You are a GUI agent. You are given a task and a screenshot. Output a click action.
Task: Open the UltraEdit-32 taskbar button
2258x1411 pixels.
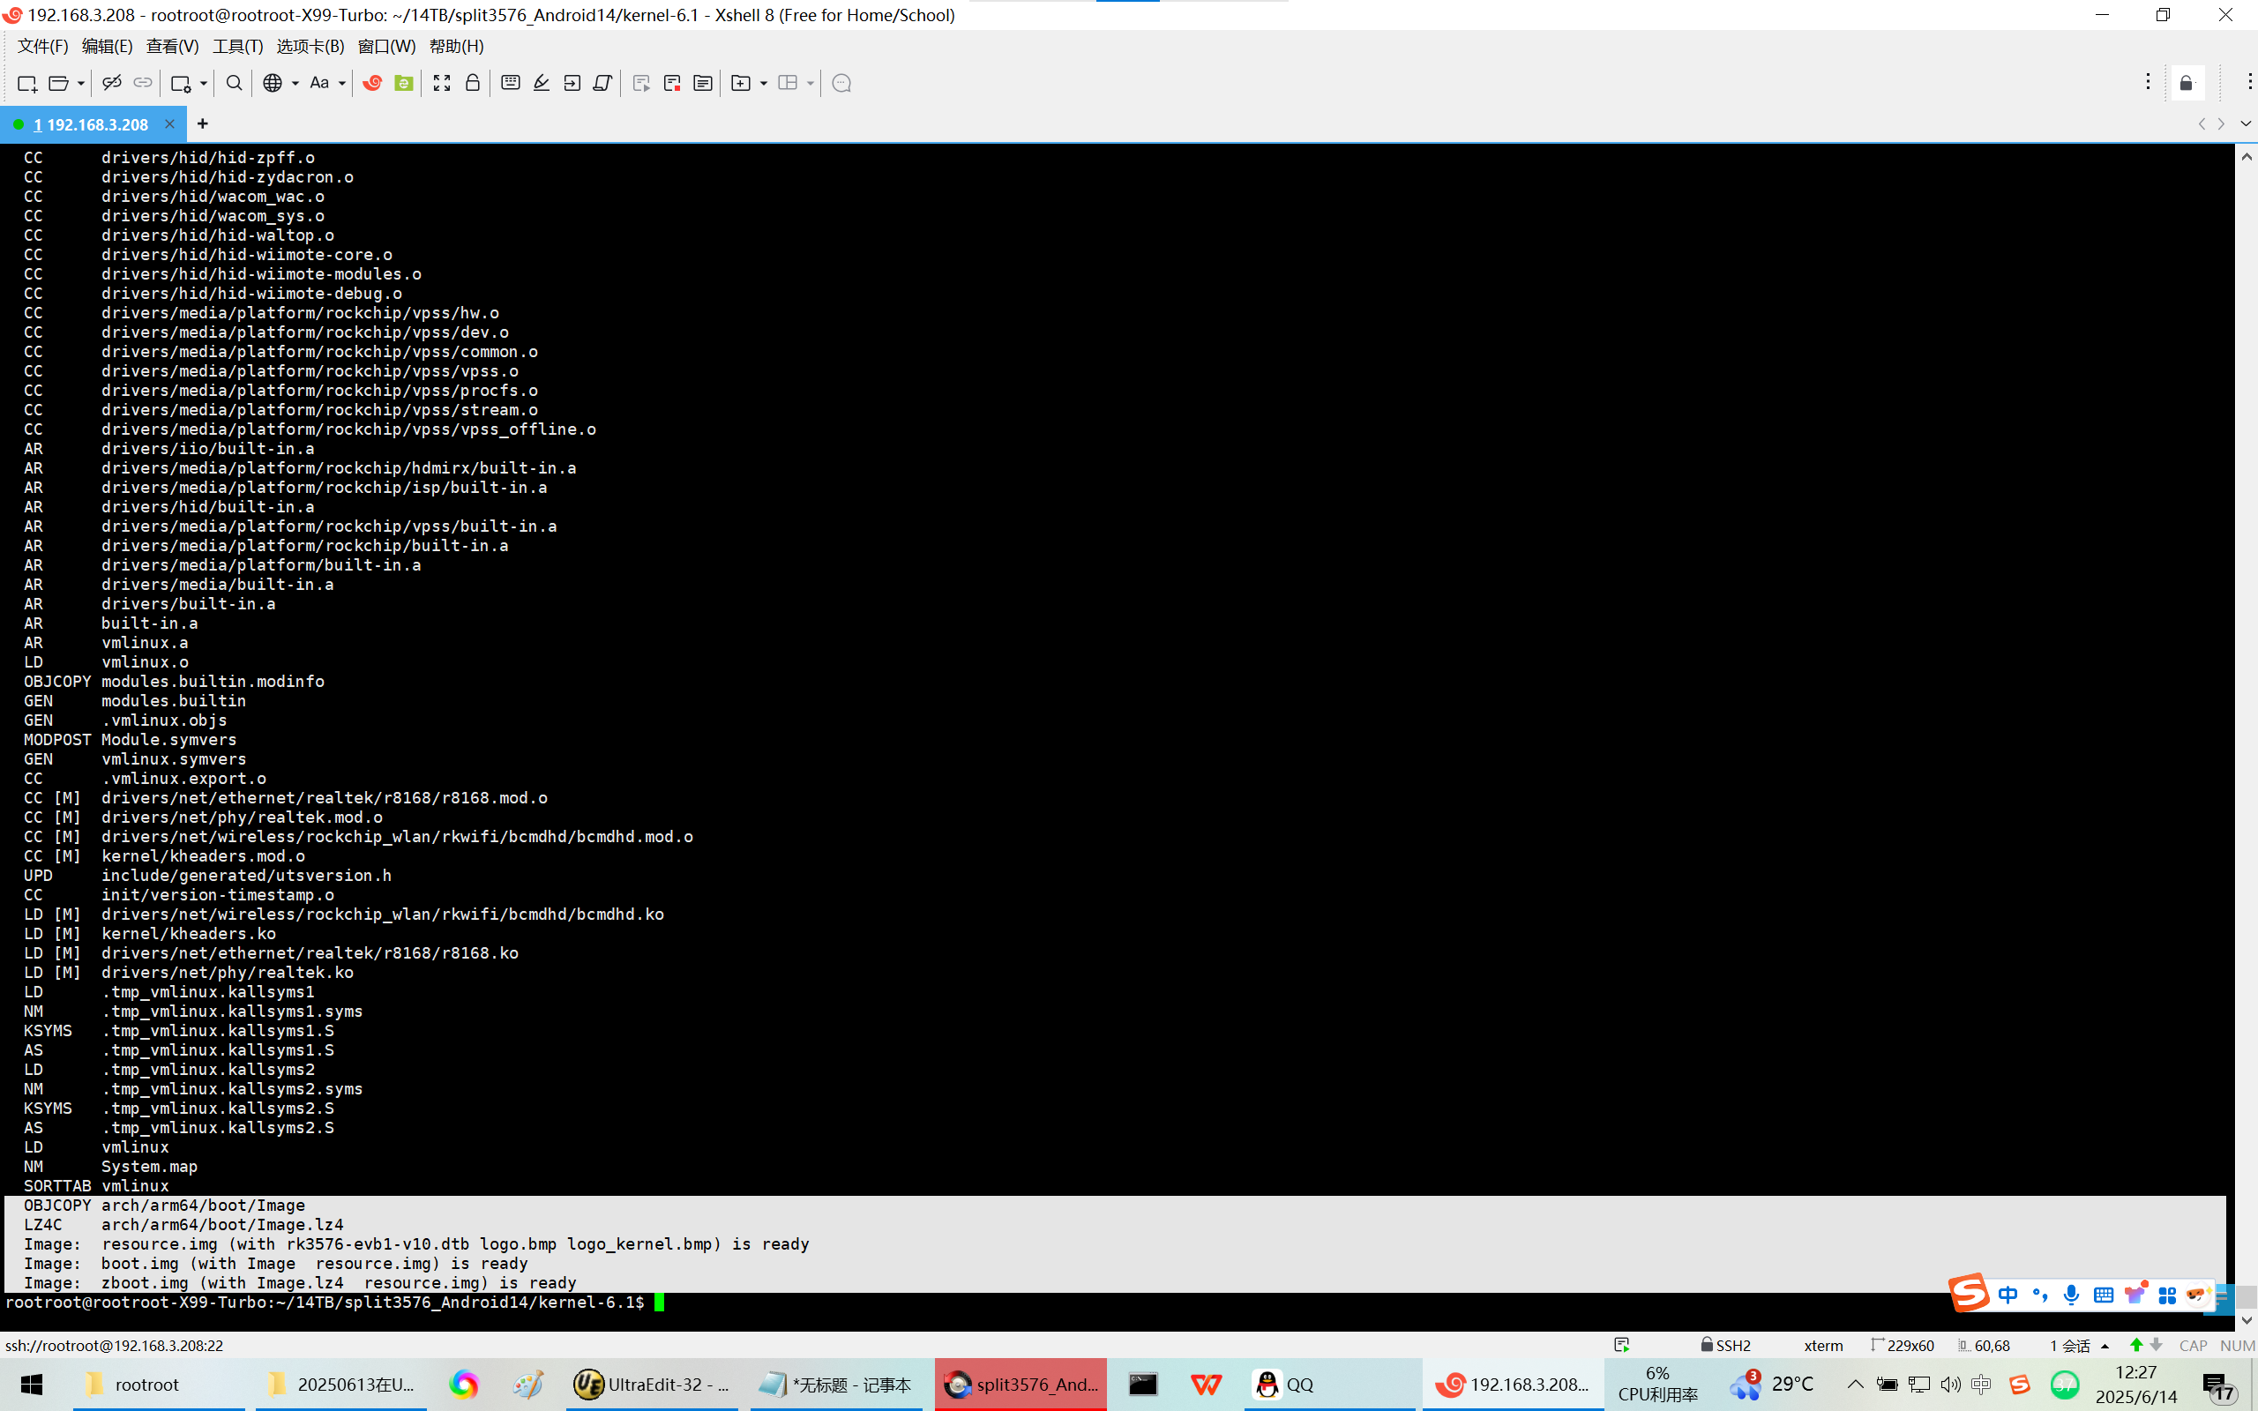tap(651, 1384)
